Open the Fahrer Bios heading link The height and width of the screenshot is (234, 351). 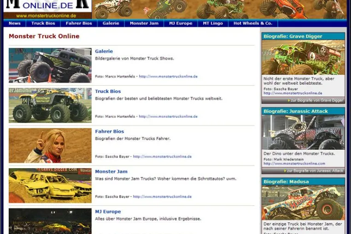pyautogui.click(x=110, y=131)
